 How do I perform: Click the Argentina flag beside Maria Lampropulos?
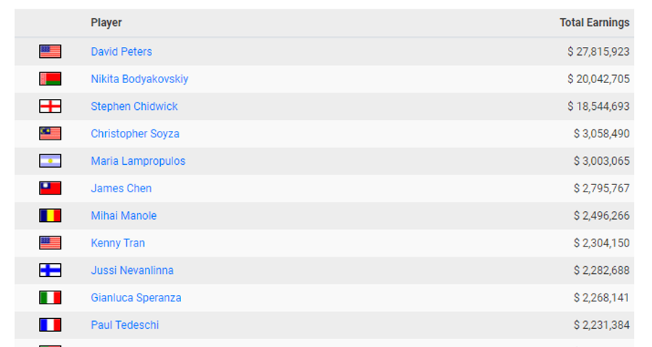[x=50, y=161]
